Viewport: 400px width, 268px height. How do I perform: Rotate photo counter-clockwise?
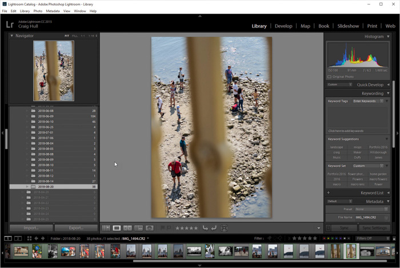pos(205,228)
